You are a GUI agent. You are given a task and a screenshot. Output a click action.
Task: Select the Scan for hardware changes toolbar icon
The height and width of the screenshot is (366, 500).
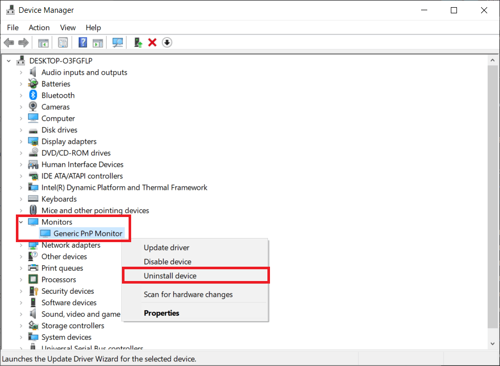pos(117,42)
